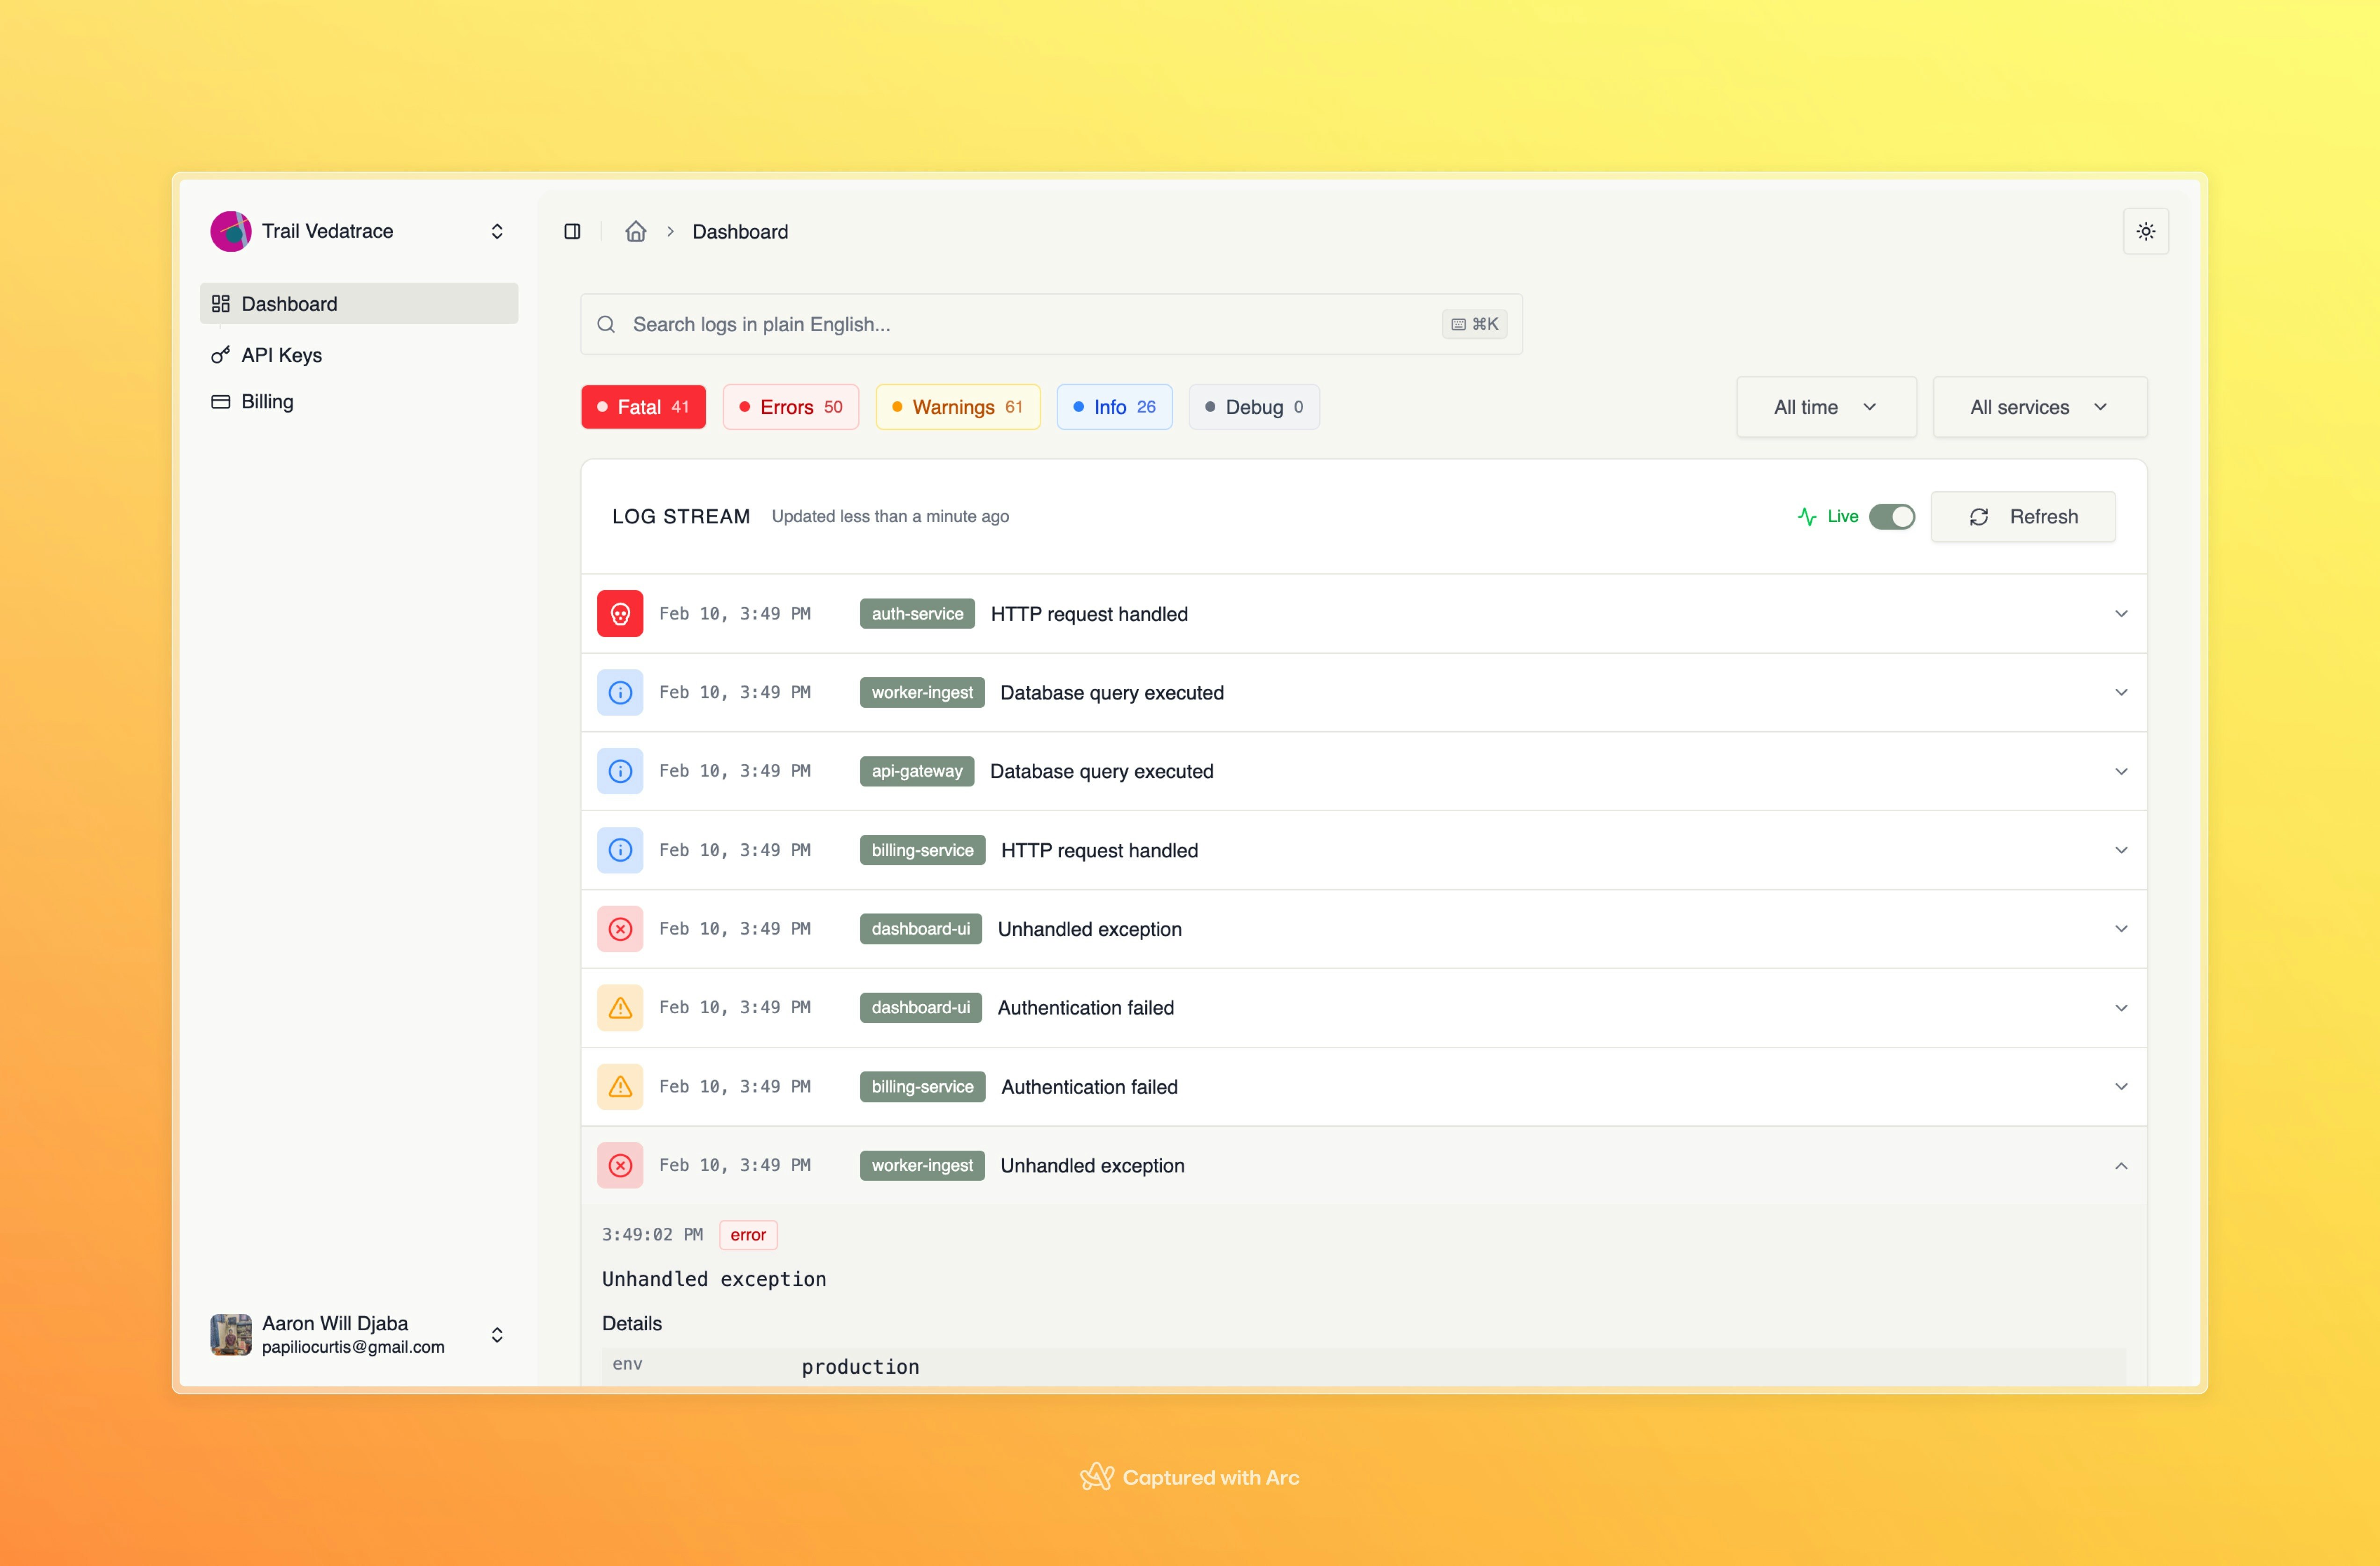This screenshot has width=2380, height=1566.
Task: Collapse the worker-ingest Unhandled exception details
Action: click(x=2121, y=1165)
